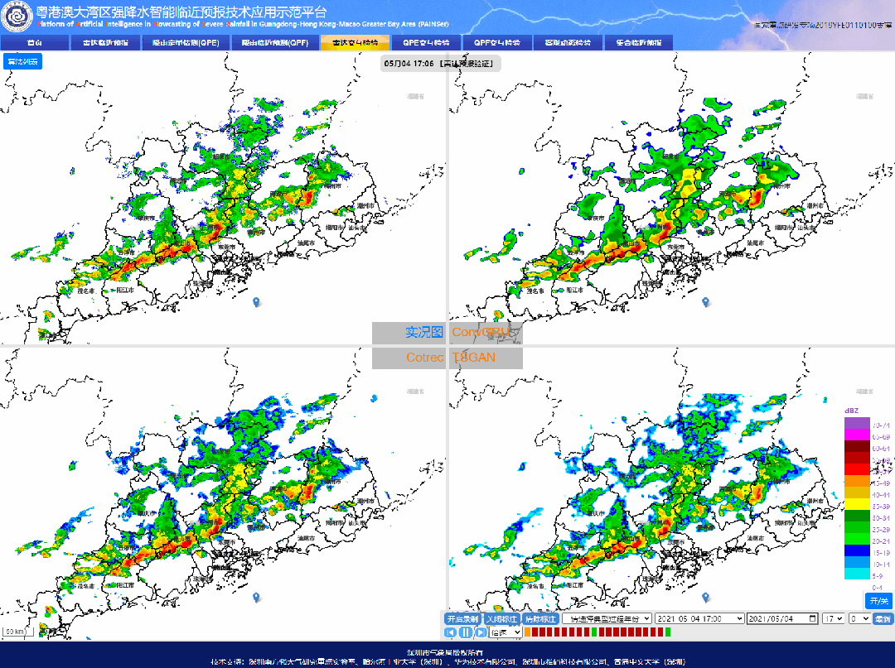Screen dimensions: 895x668
Task: Click the 60 km map scale bar
Action: click(18, 632)
